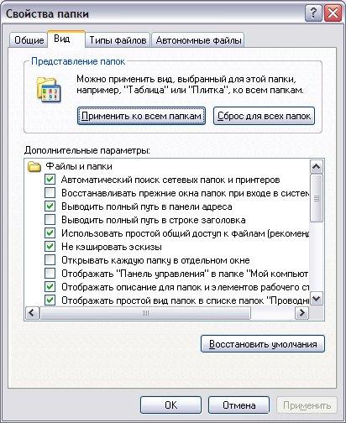Select the Файлы и папки folder icon

point(34,166)
